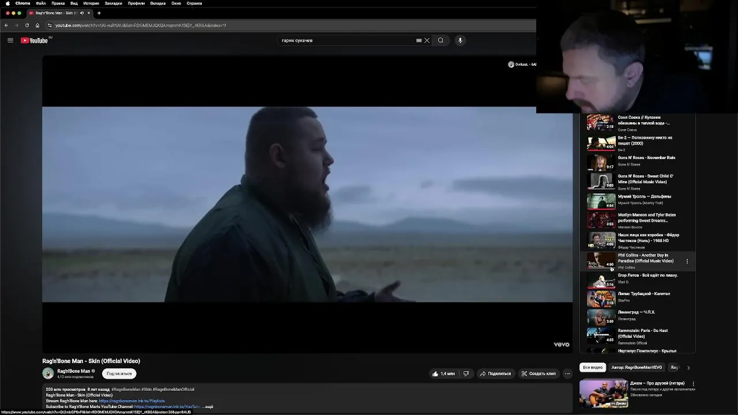738x415 pixels.
Task: Show more filter chips with right chevron
Action: [x=688, y=367]
